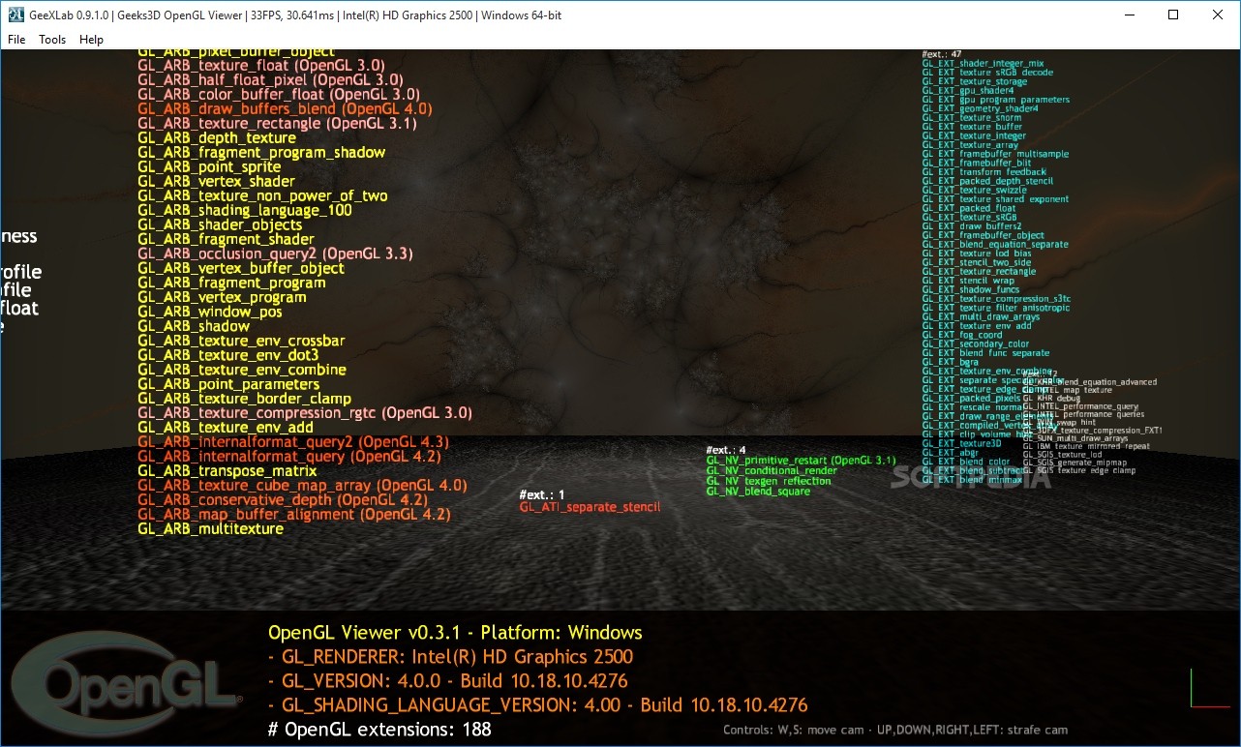Select GL_ARB_window_pos extension

tap(210, 312)
